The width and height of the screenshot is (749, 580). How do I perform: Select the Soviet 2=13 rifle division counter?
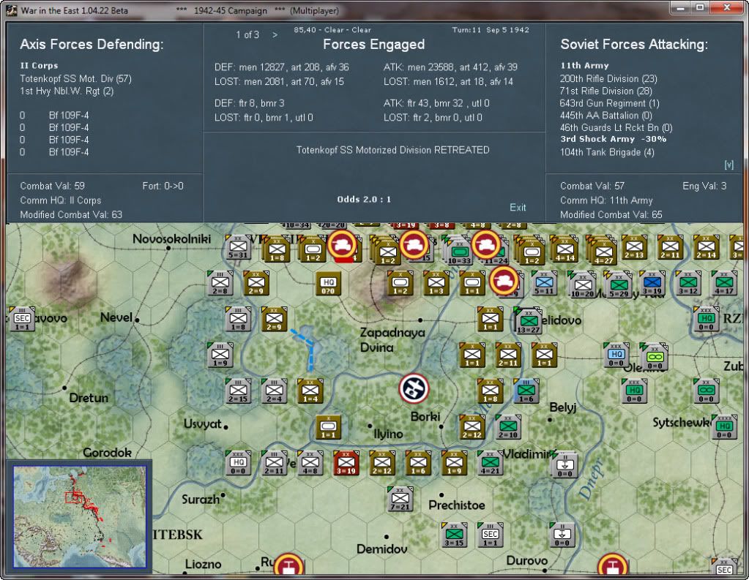(x=634, y=247)
